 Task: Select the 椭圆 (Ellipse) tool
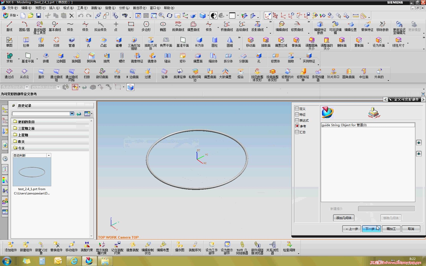[x=163, y=26]
